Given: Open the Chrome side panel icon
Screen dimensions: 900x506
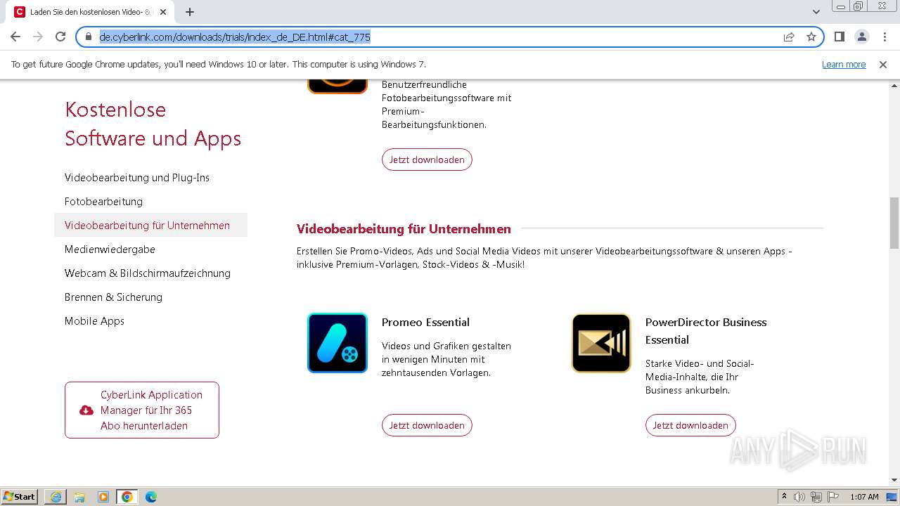Looking at the screenshot, I should click(839, 37).
